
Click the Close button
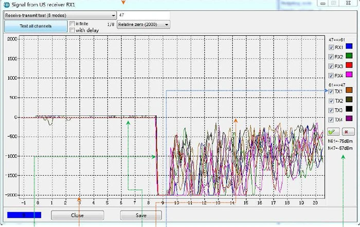coord(77,215)
